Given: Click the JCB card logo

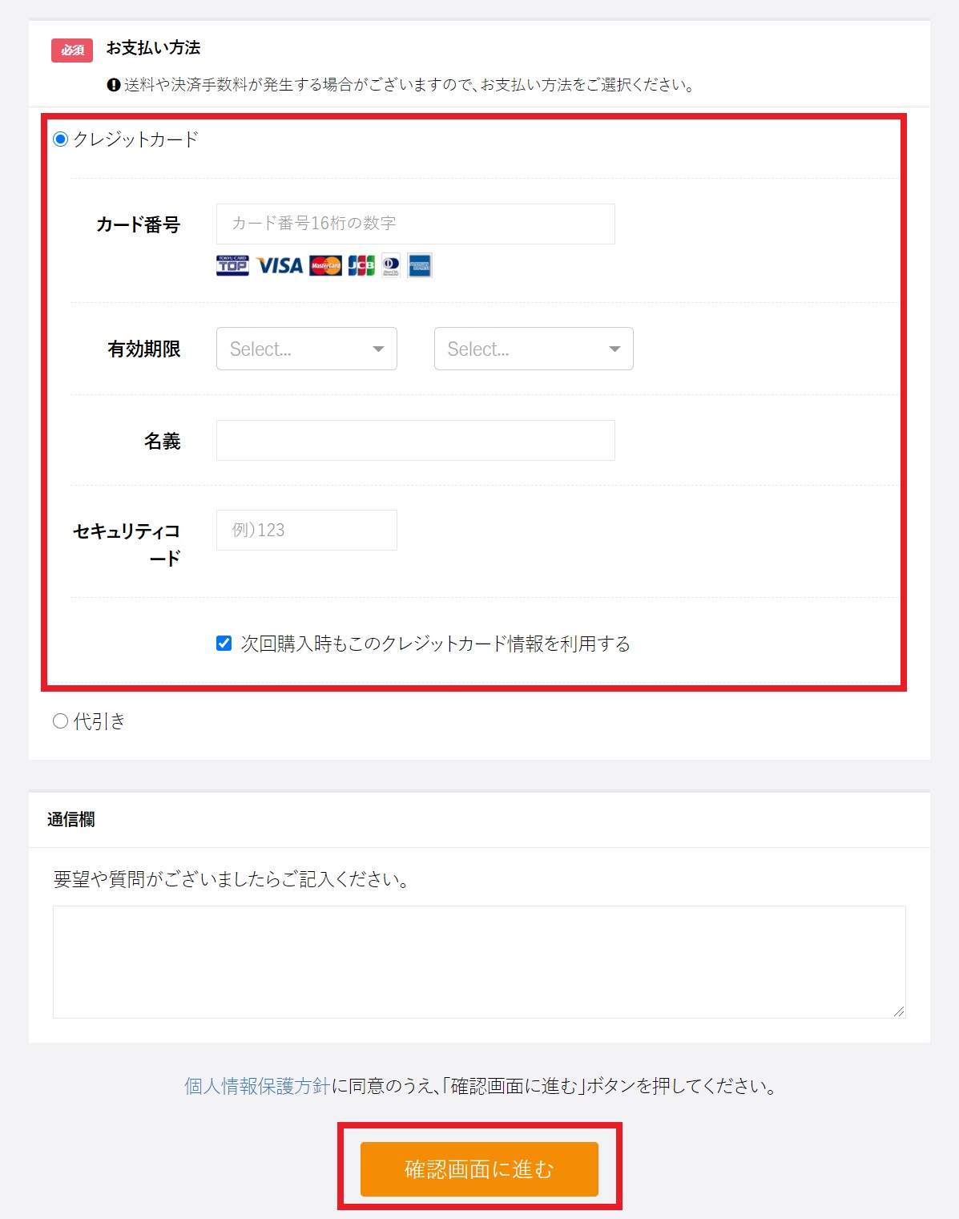Looking at the screenshot, I should [x=361, y=265].
